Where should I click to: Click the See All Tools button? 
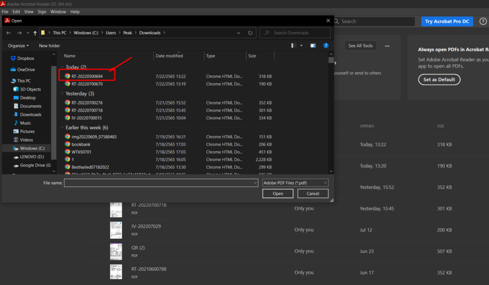pos(360,45)
